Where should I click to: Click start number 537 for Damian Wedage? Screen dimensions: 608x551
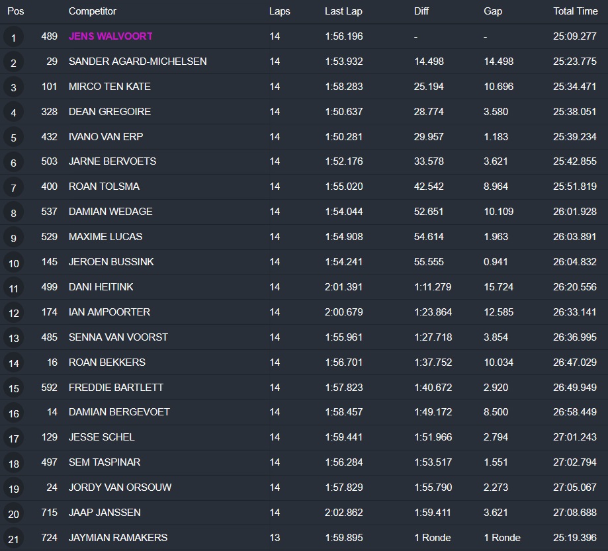(49, 212)
